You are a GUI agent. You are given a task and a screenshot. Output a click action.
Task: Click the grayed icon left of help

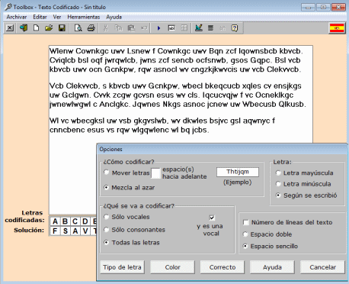click(223, 27)
